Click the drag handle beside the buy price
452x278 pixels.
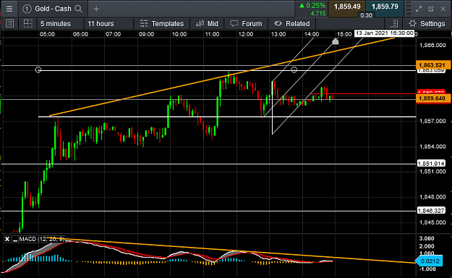408,9
